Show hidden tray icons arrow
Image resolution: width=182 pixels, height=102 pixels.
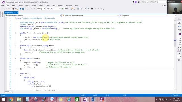[157, 99]
